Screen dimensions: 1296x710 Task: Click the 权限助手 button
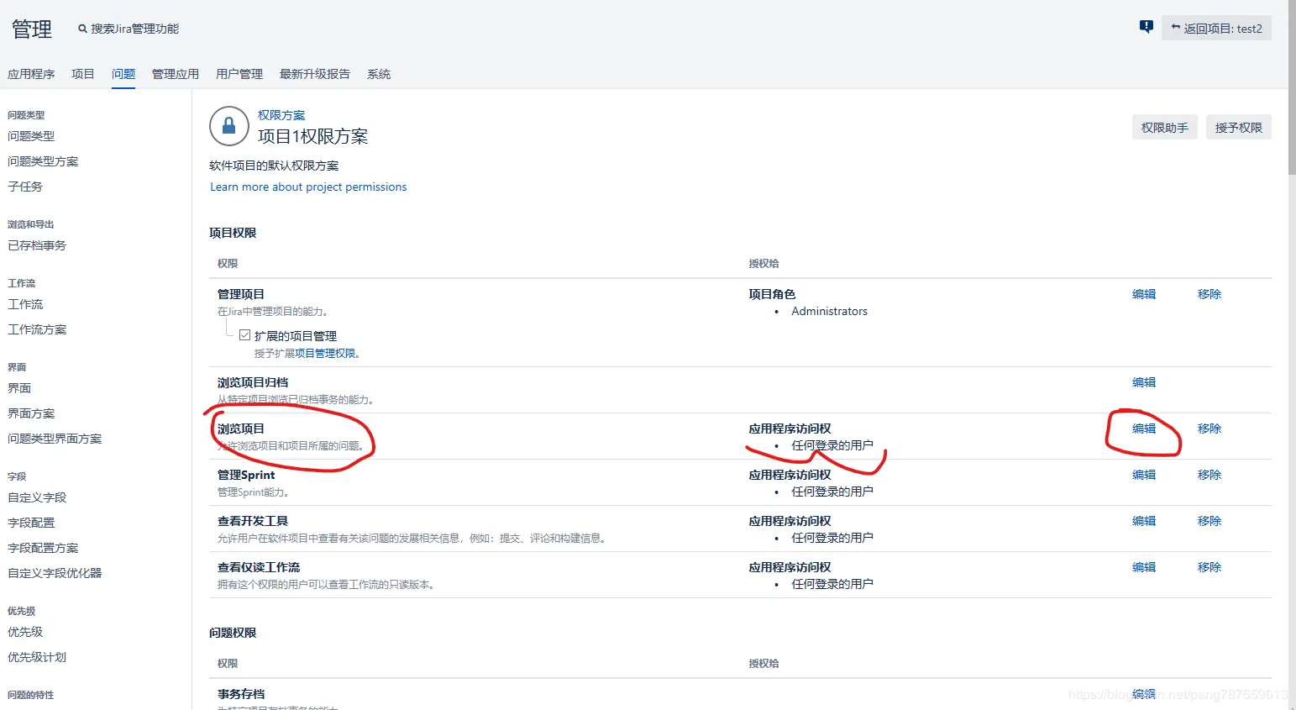coord(1164,127)
